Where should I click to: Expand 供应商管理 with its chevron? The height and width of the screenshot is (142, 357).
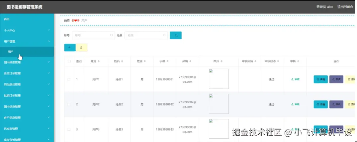pyautogui.click(x=48, y=128)
